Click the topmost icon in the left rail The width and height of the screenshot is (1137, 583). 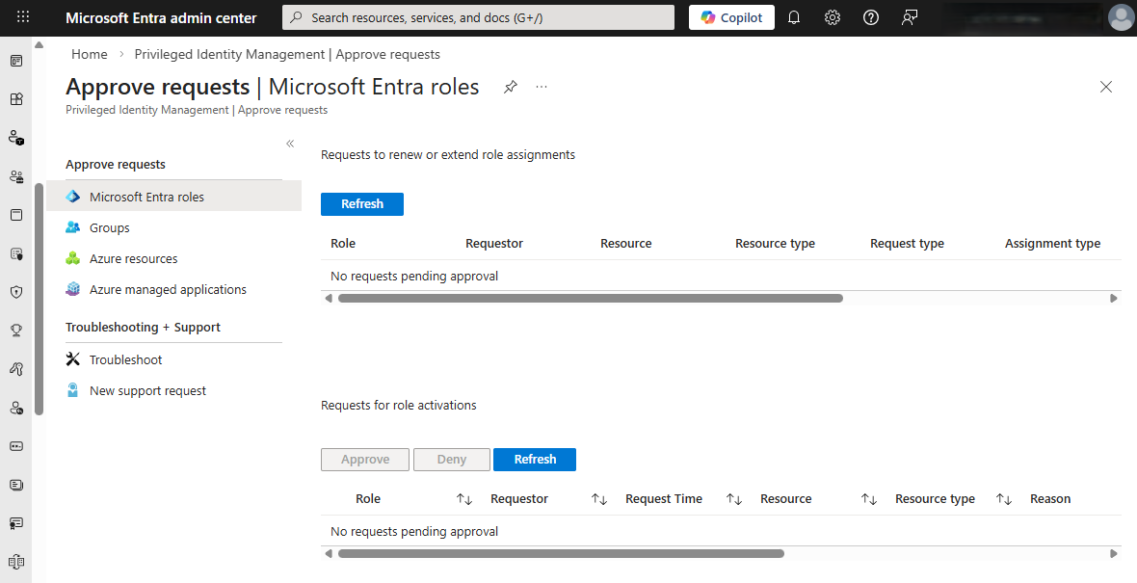click(16, 61)
